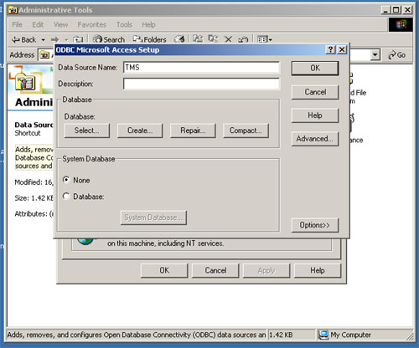Select the None radio button
This screenshot has width=419, height=348.
[x=66, y=180]
